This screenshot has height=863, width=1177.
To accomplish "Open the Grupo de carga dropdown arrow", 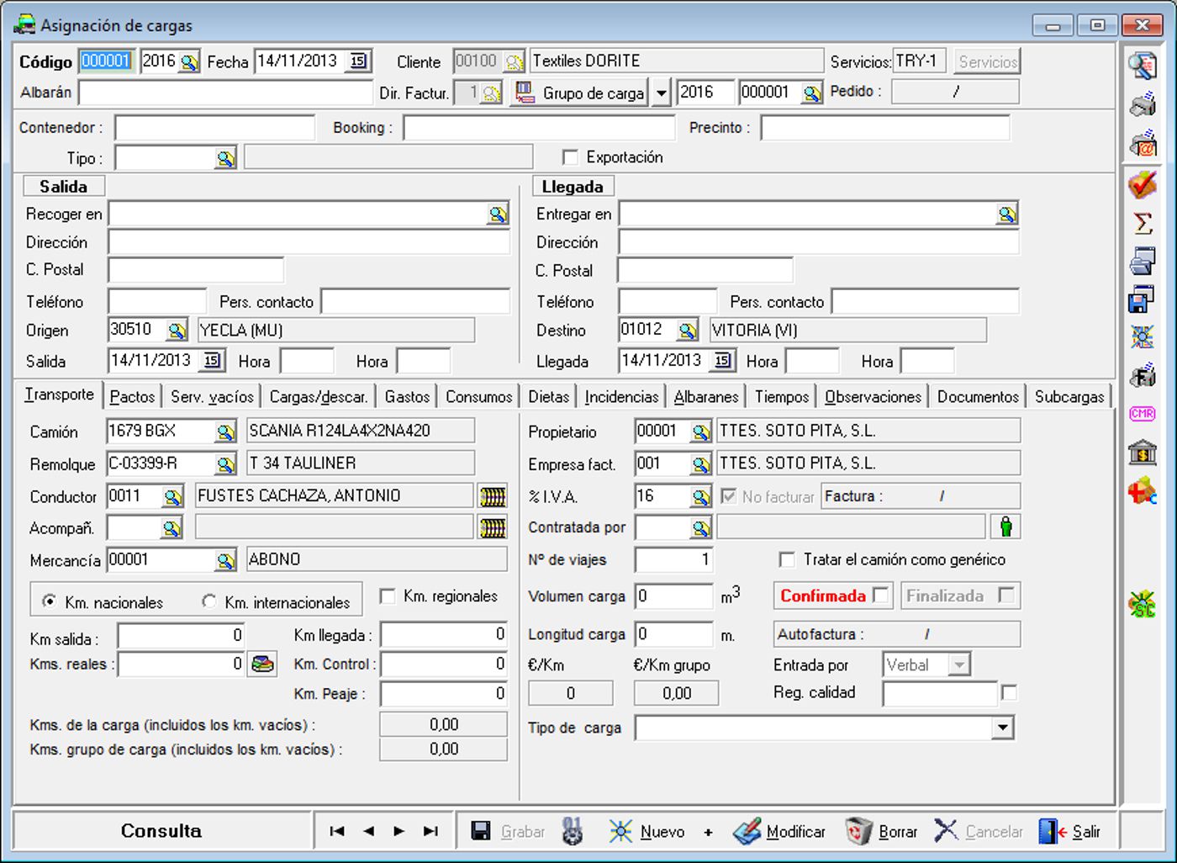I will pos(662,93).
